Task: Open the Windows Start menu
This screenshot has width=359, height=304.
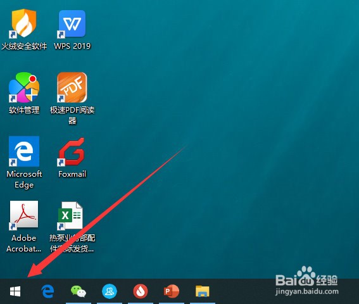Action: pos(15,291)
